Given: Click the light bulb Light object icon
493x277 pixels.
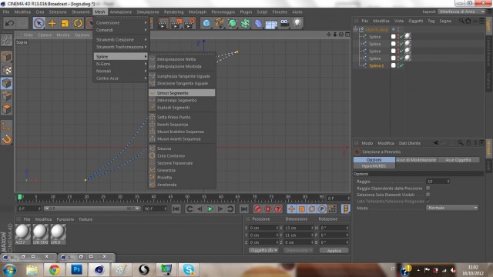Looking at the screenshot, I should click(297, 23).
